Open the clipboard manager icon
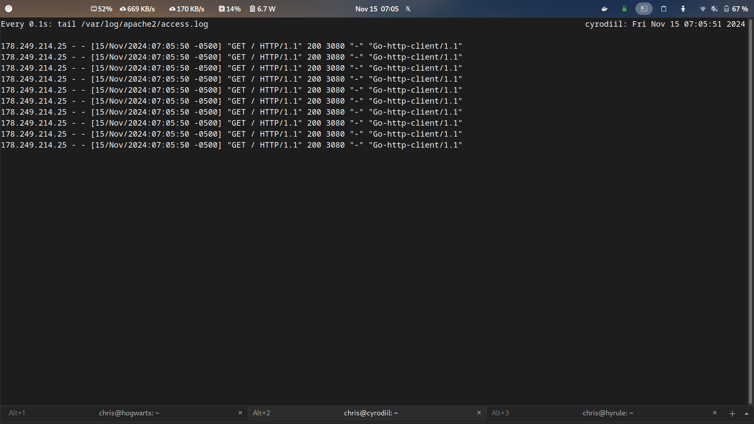Screen dimensions: 754x424 [664, 9]
